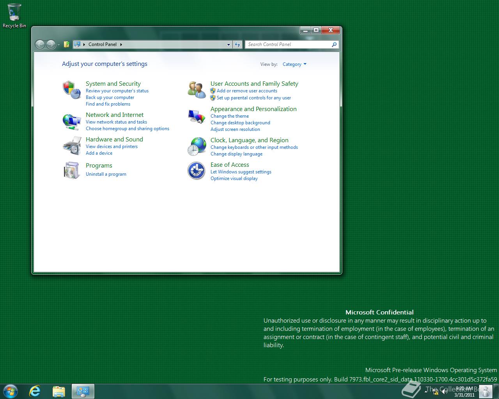Select the Control Panel taskbar button

pyautogui.click(x=83, y=391)
